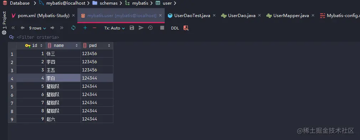This screenshot has width=360, height=140.
Task: Select the name cell 王五
Action: [x=63, y=70]
